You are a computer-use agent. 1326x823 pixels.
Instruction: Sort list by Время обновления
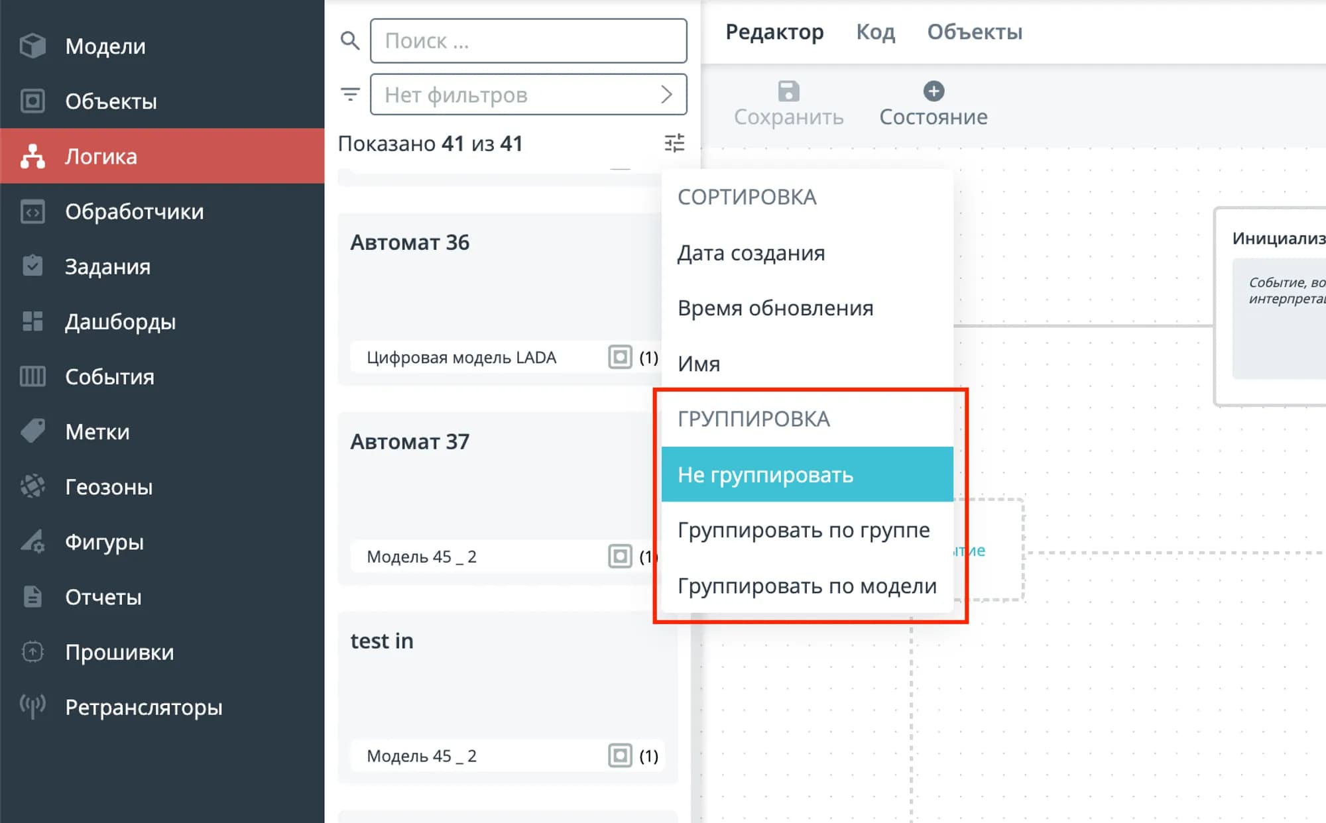775,308
